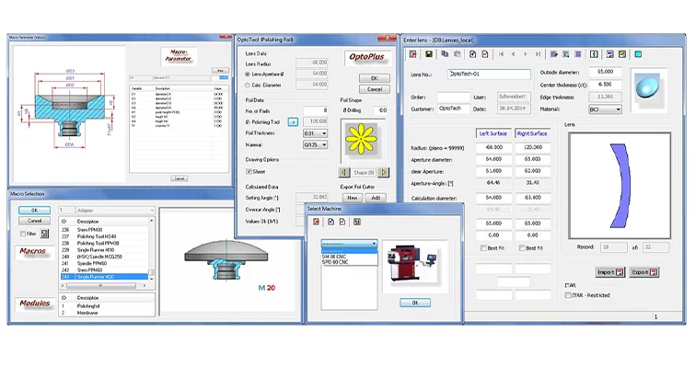This screenshot has width=695, height=367.
Task: Open the machine selection combo box
Action: coord(349,244)
